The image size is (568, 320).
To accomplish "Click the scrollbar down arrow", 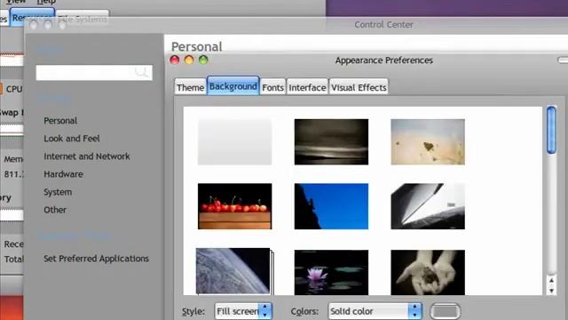I will coord(551,291).
